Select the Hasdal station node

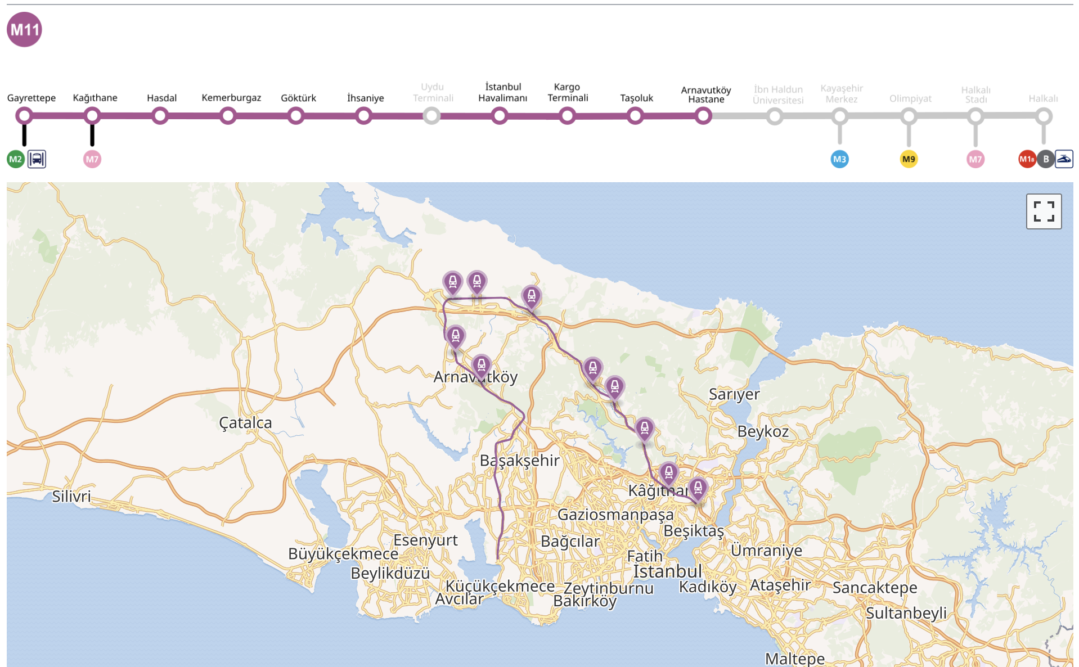160,116
